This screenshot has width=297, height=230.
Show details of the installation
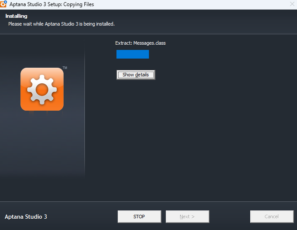point(136,75)
